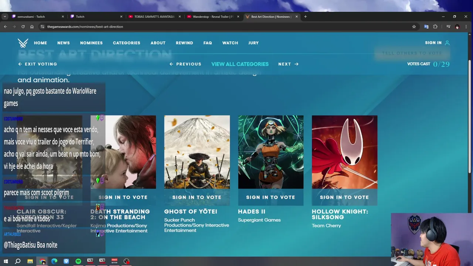Go to PREVIOUS category
473x266 pixels.
click(x=186, y=64)
